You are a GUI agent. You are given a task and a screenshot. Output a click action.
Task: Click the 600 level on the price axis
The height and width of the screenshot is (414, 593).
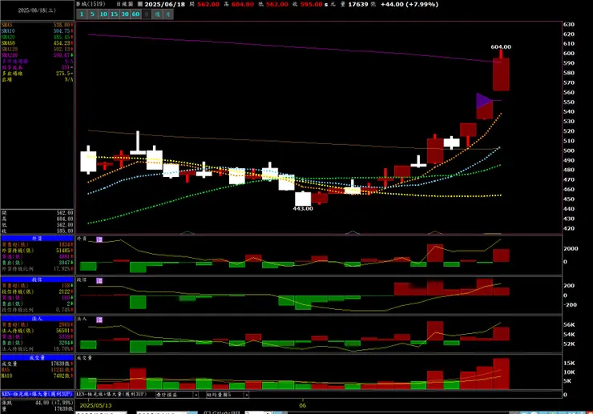click(x=569, y=54)
